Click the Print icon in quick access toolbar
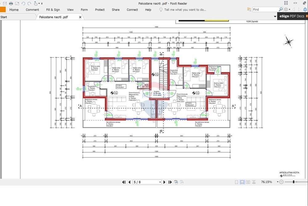 [x=11, y=3]
